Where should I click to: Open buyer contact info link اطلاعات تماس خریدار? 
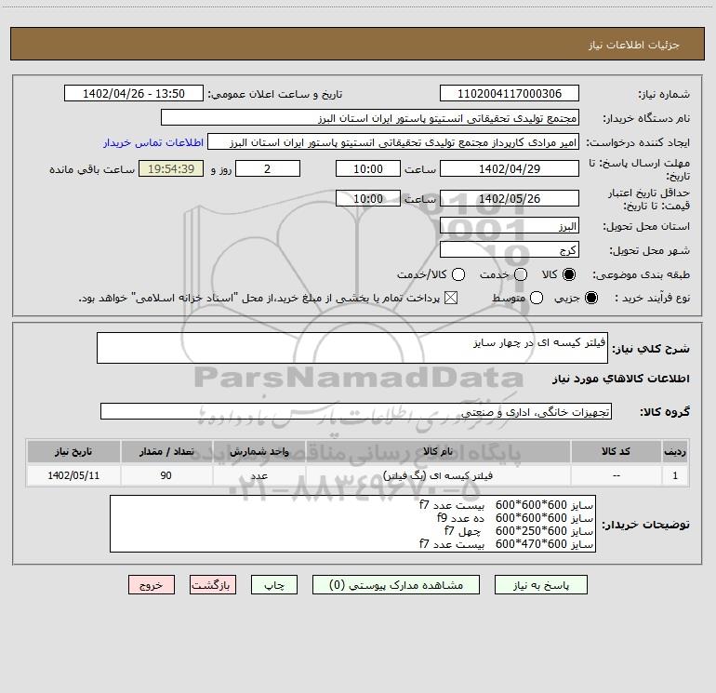tap(153, 142)
